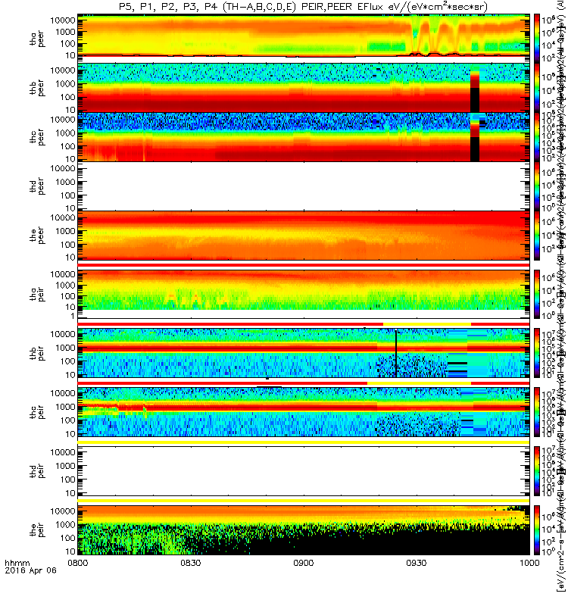Click the color scale bar beside thd peer
The width and height of the screenshot is (568, 606).
click(537, 186)
